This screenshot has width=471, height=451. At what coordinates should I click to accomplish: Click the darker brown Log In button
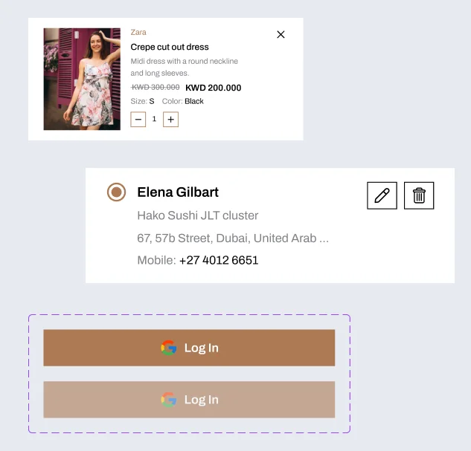(189, 348)
